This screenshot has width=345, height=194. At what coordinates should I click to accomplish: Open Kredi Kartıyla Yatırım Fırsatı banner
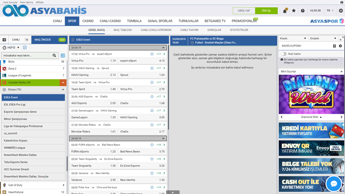point(311,130)
